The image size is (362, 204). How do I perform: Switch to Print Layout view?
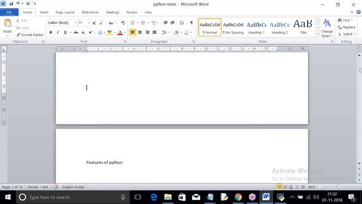click(x=279, y=186)
